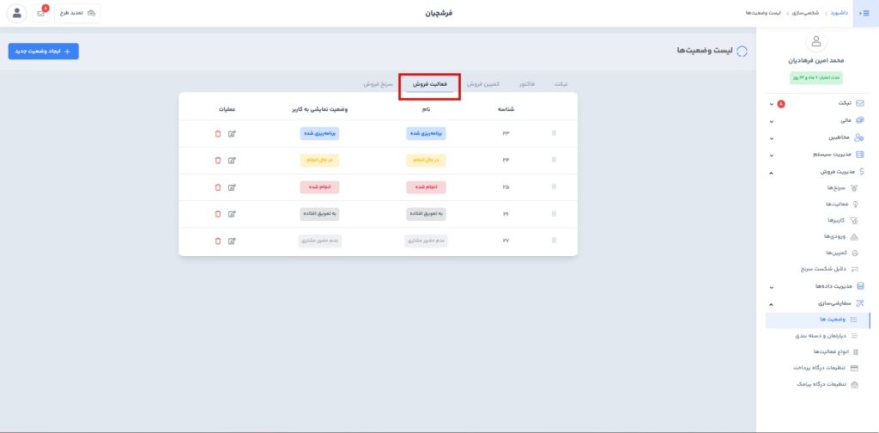Click the blue برنامه‌ریزی شده name badge
This screenshot has width=879, height=433.
[x=427, y=133]
